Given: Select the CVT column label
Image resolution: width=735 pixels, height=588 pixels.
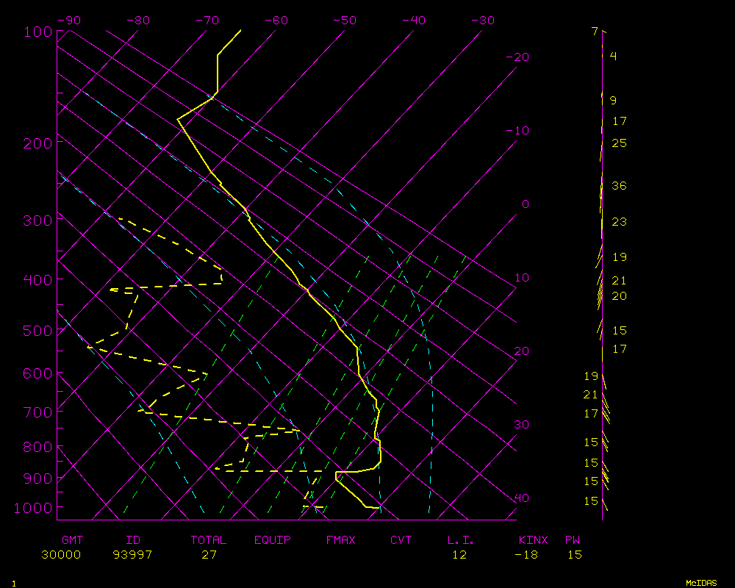Looking at the screenshot, I should (401, 540).
